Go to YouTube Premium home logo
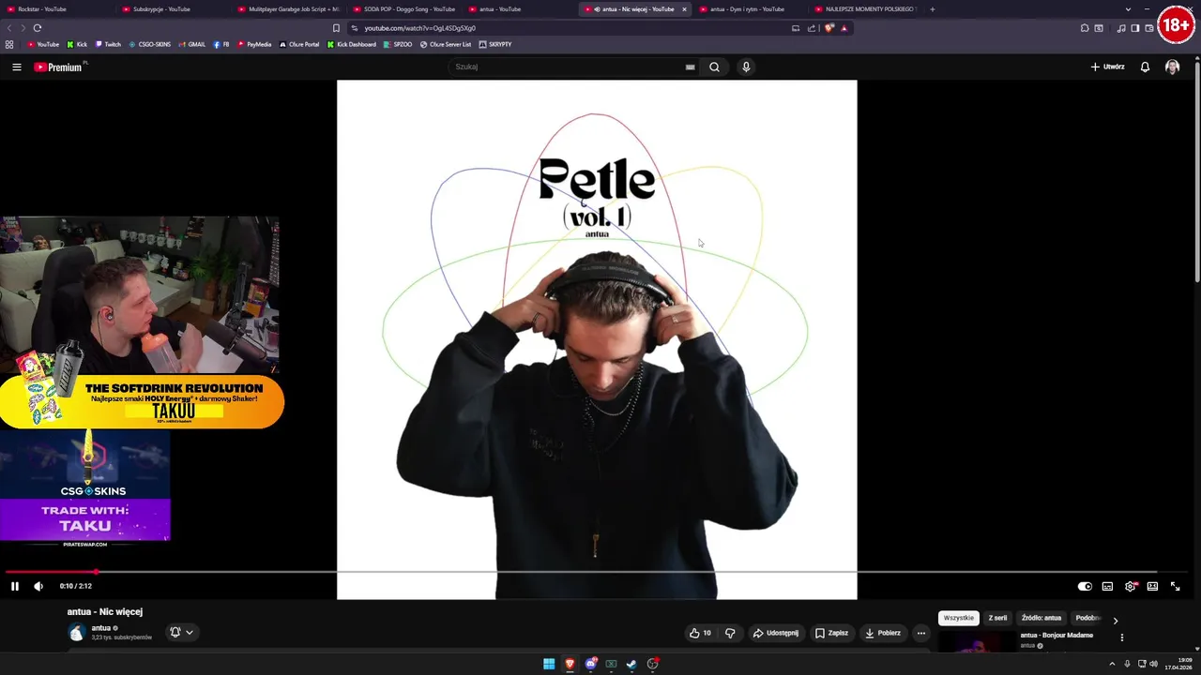 [x=58, y=67]
